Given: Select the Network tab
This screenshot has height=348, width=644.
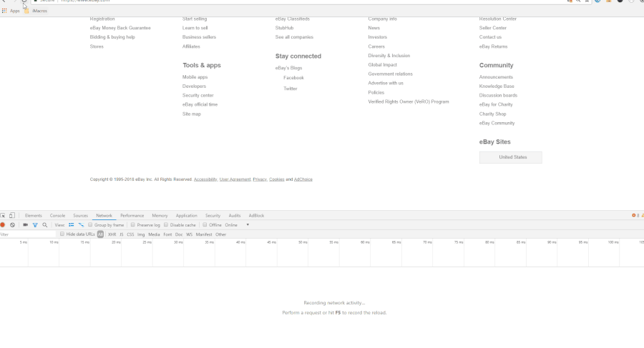Looking at the screenshot, I should [x=104, y=216].
